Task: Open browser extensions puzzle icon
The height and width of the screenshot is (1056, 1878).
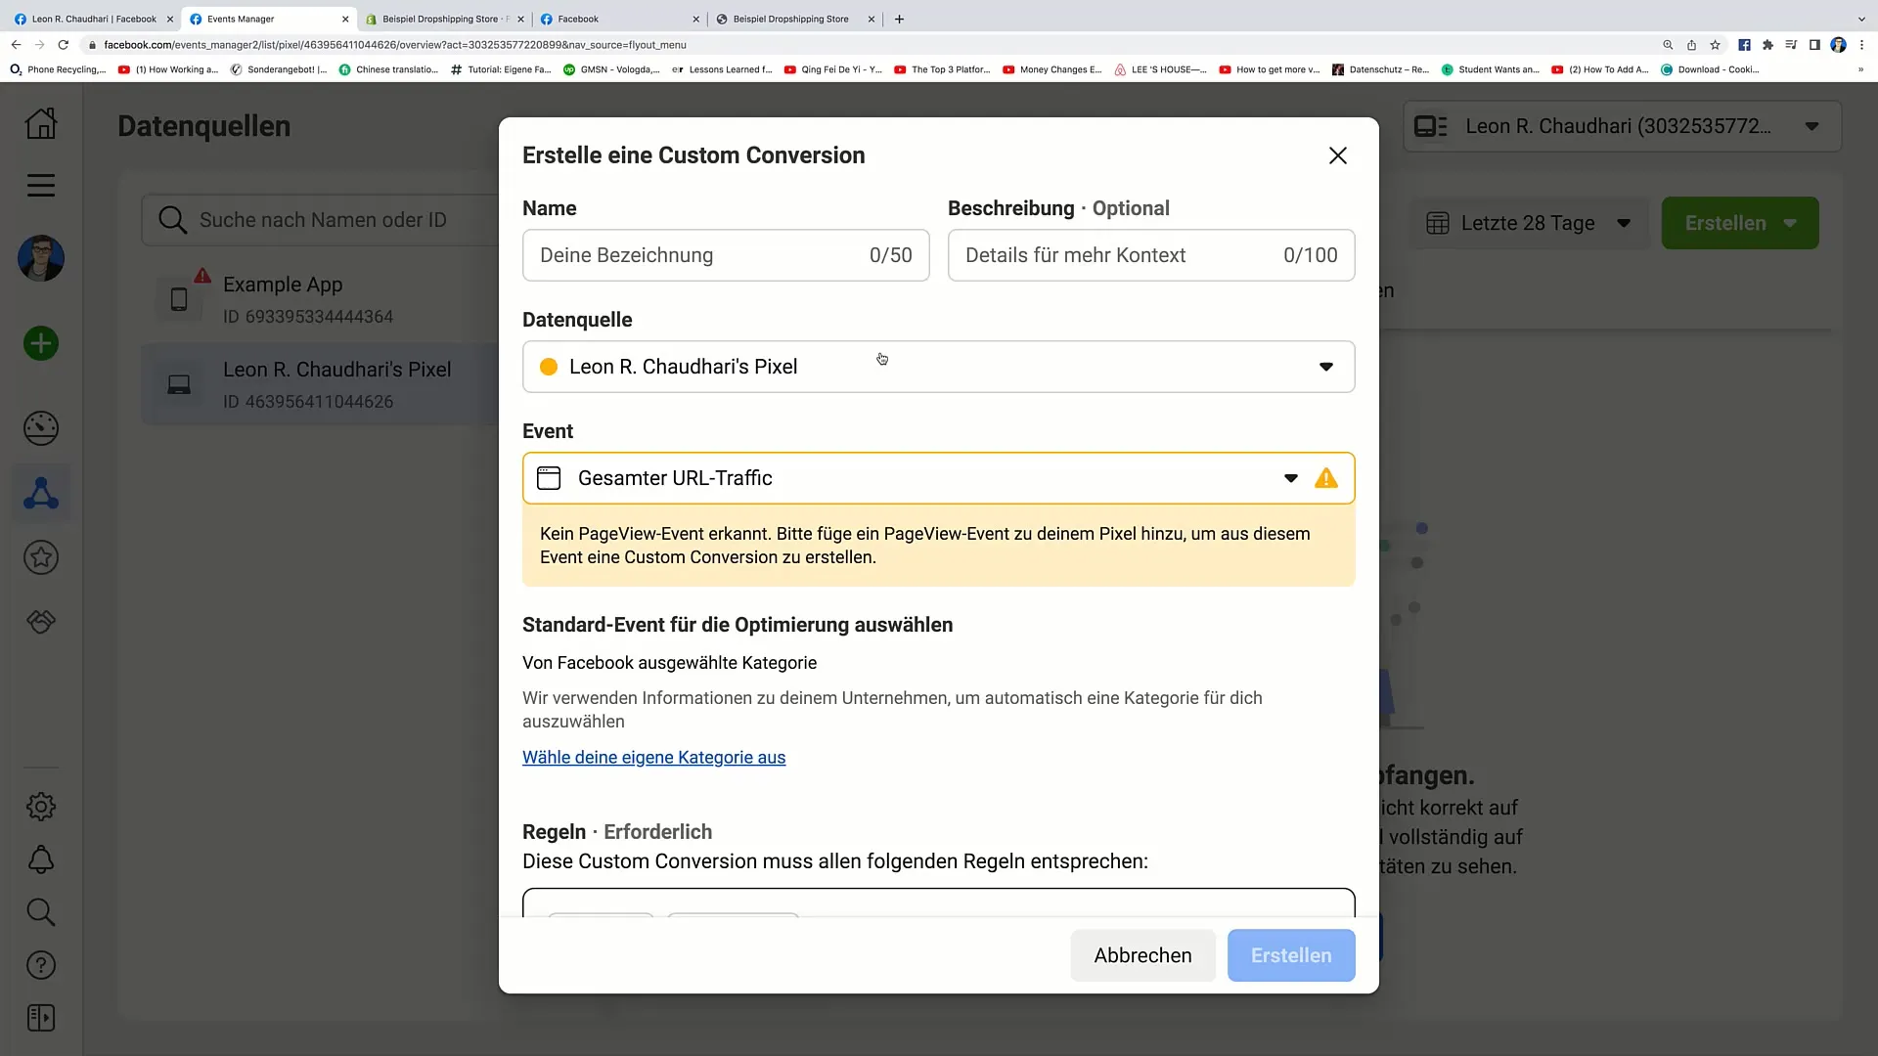Action: 1767,45
